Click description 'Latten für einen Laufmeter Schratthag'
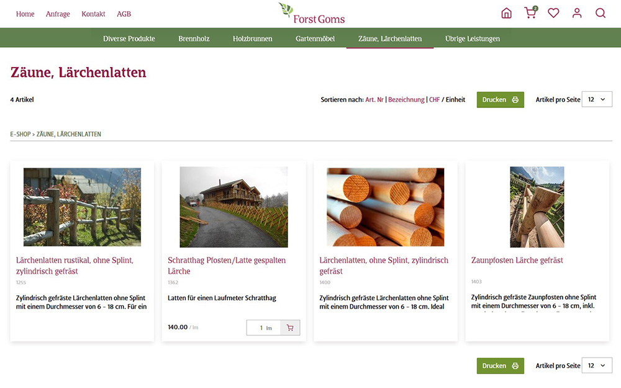 pyautogui.click(x=222, y=298)
